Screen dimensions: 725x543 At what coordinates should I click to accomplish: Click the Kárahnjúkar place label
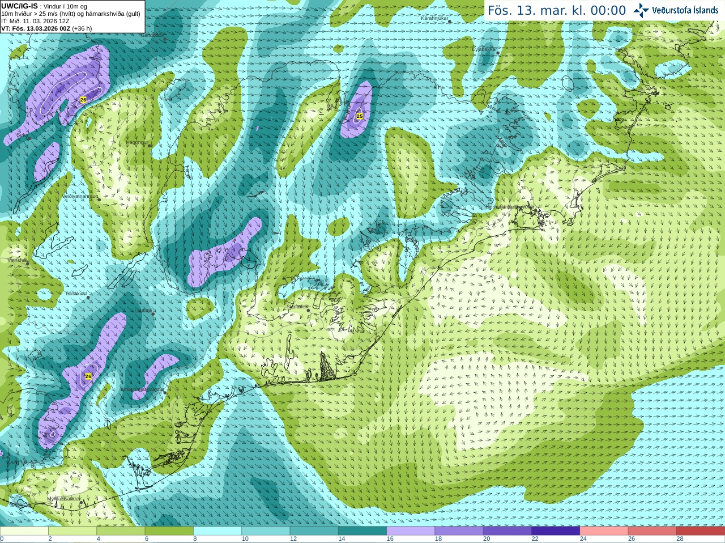tap(435, 19)
